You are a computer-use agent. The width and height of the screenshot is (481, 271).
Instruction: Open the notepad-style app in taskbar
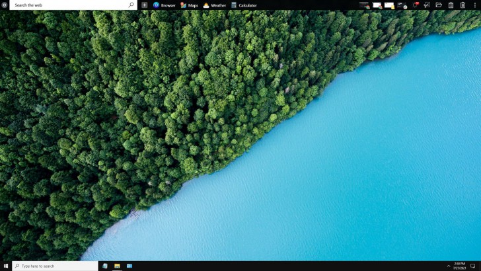click(x=105, y=266)
